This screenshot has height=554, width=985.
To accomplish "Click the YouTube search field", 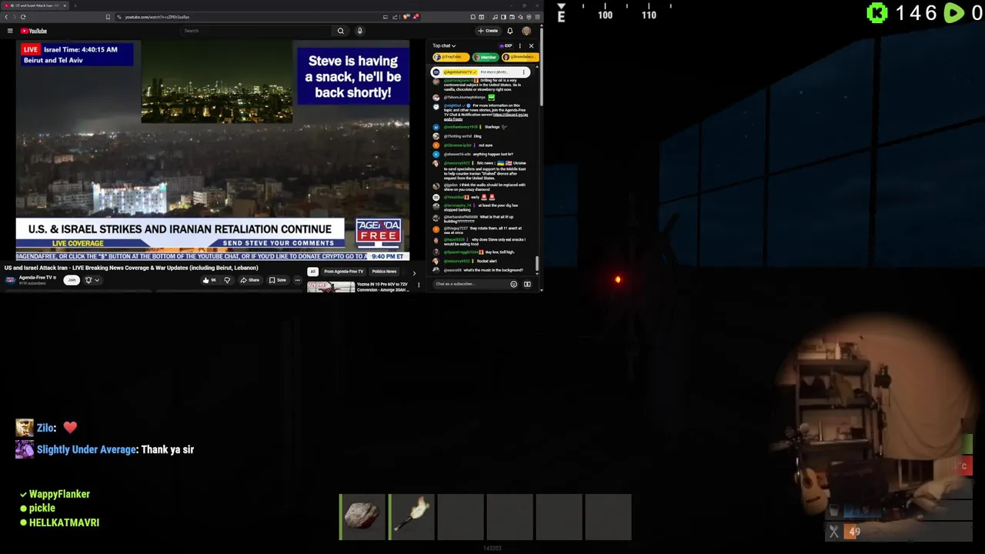I will [258, 31].
